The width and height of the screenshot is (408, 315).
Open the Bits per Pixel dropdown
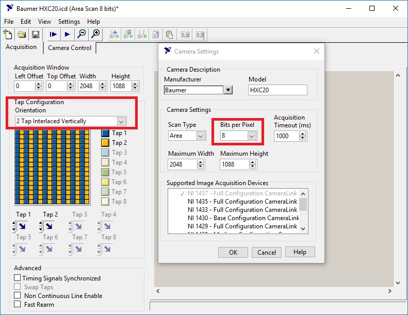click(252, 136)
